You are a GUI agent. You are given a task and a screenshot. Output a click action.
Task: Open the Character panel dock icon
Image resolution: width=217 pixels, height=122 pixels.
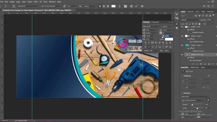[x=177, y=24]
